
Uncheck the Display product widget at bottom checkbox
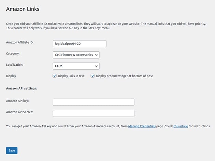(x=92, y=76)
